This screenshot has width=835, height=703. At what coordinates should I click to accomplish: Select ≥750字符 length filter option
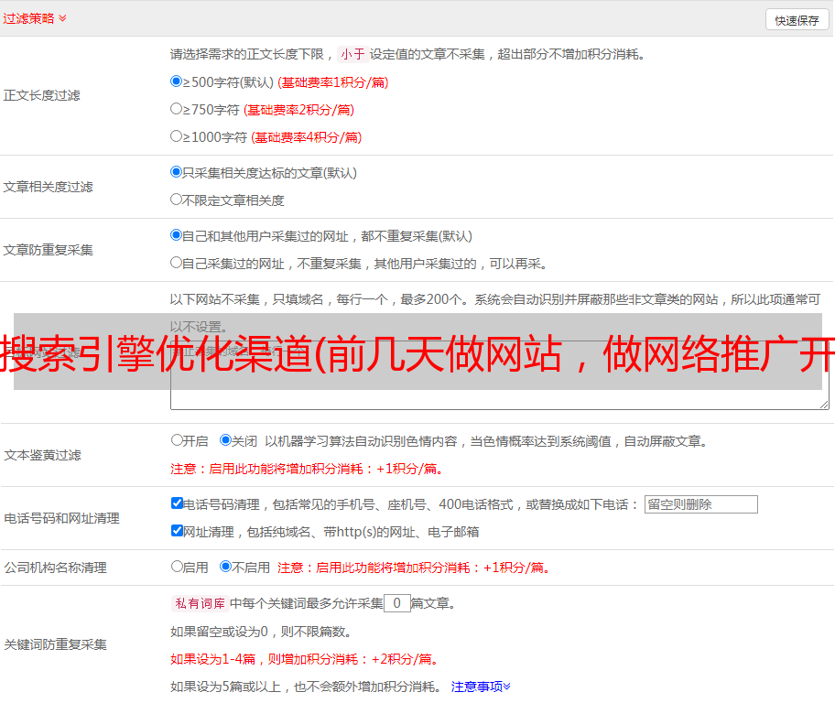(177, 109)
